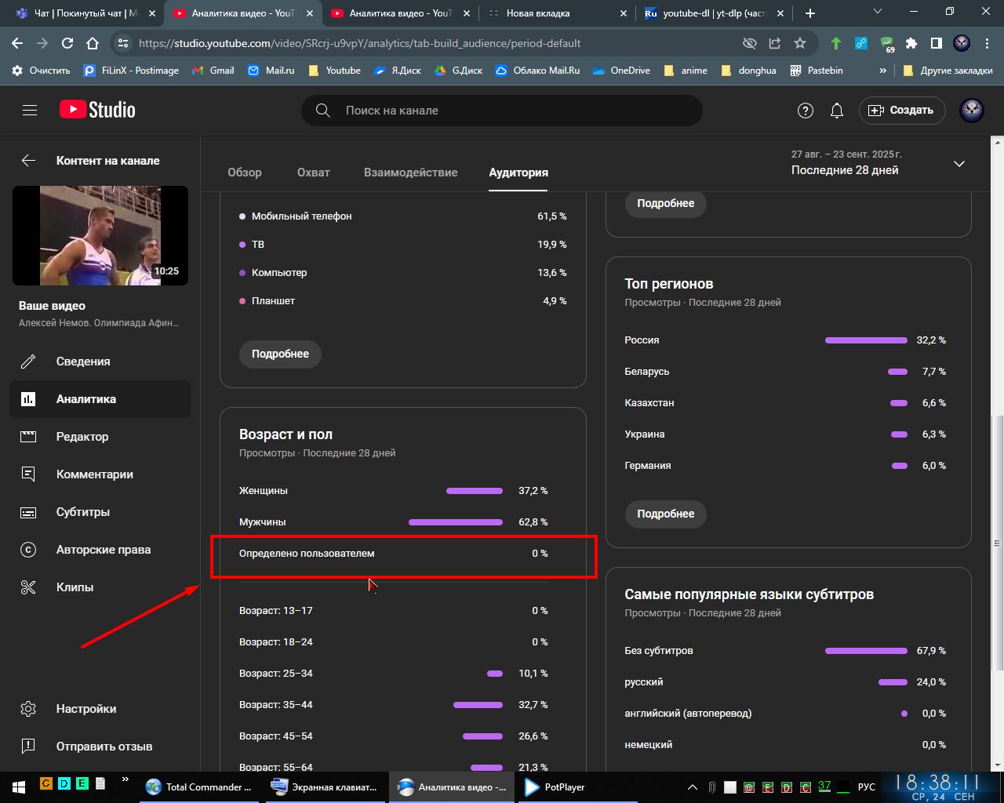Open the Help question mark icon
Screen dimensions: 1004x803
click(x=805, y=111)
